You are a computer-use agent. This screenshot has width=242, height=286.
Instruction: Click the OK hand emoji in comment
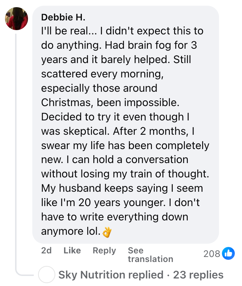pyautogui.click(x=107, y=233)
